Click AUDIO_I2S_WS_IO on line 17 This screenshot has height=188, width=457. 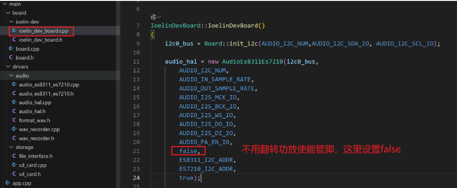[206, 115]
